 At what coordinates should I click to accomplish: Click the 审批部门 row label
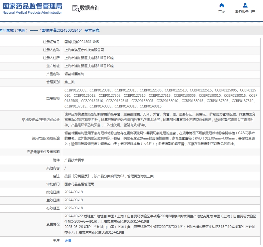53,184
